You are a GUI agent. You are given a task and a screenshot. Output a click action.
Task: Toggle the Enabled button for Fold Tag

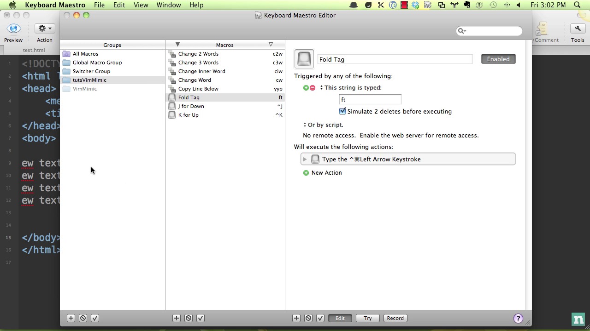498,59
